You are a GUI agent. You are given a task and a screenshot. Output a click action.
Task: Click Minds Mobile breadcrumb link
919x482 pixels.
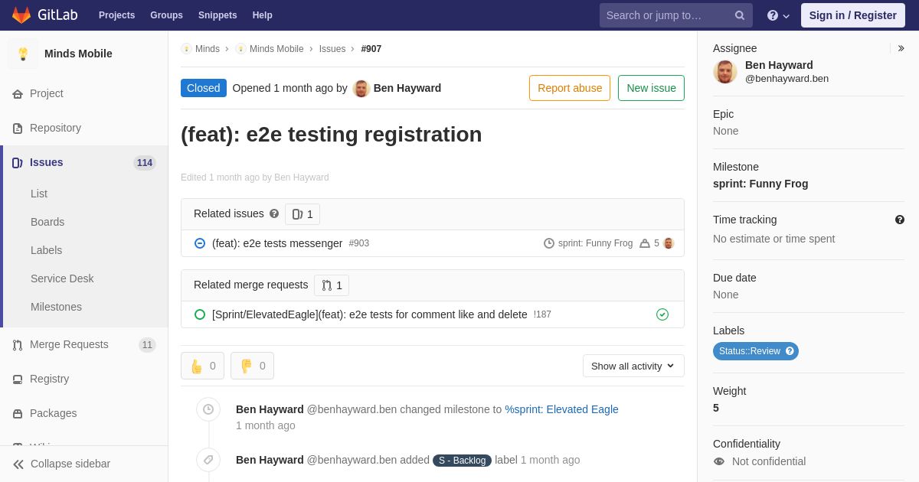pos(276,49)
